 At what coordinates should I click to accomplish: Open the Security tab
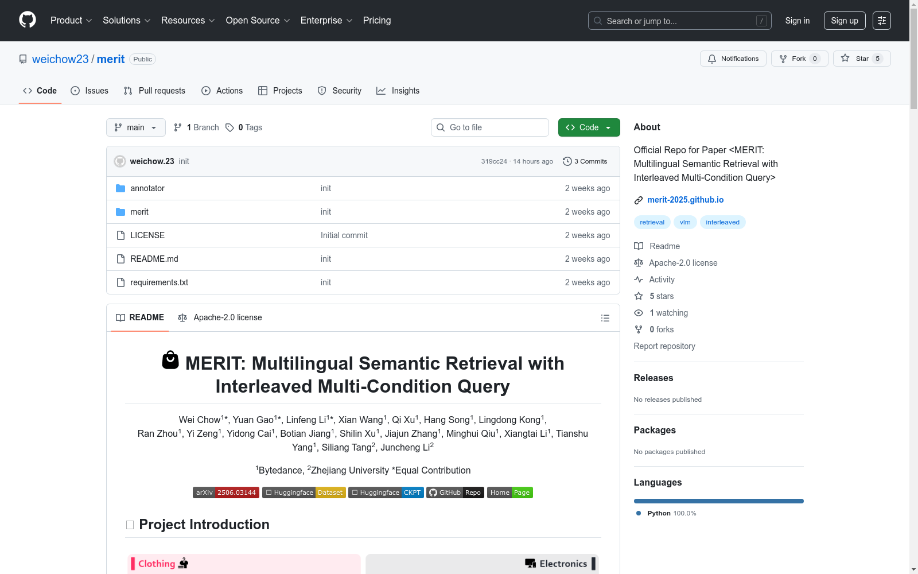(x=340, y=91)
